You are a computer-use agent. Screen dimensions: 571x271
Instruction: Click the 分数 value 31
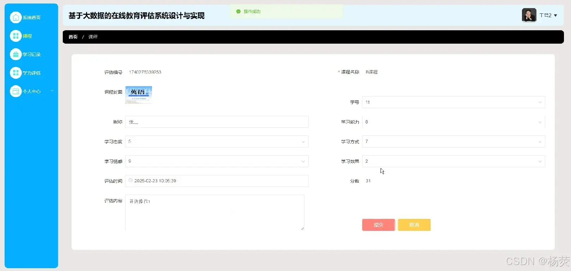[x=368, y=181]
